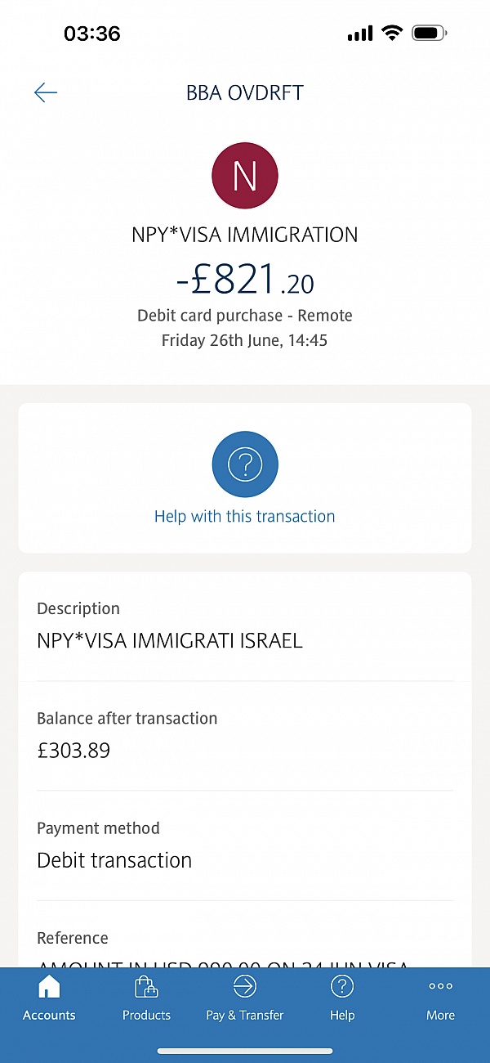
Task: Tap the More three-dots icon
Action: (440, 987)
